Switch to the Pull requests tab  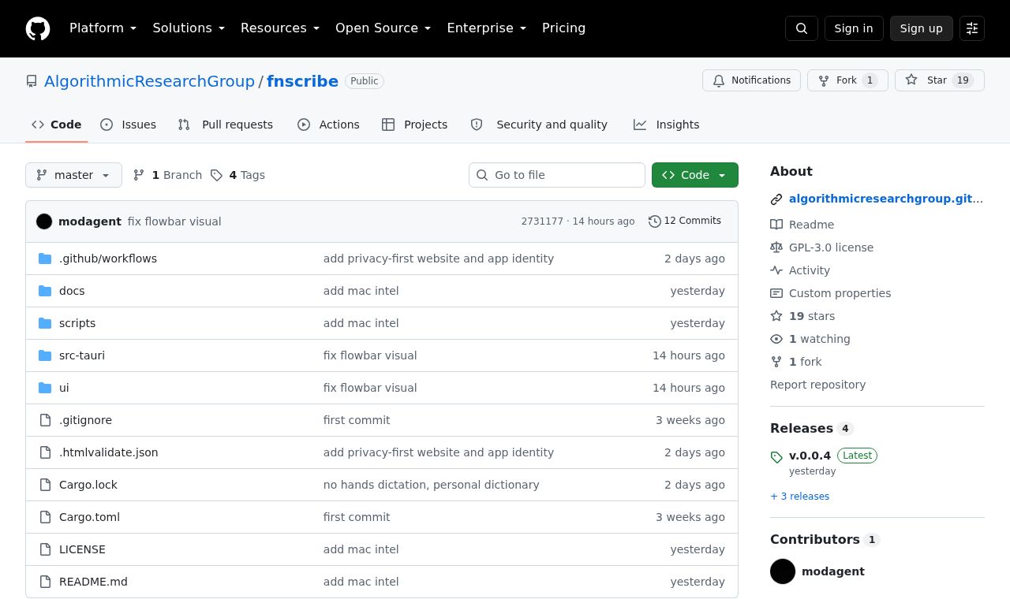click(x=226, y=125)
